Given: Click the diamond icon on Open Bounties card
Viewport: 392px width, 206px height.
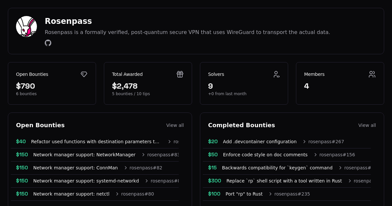Looking at the screenshot, I should pos(84,74).
